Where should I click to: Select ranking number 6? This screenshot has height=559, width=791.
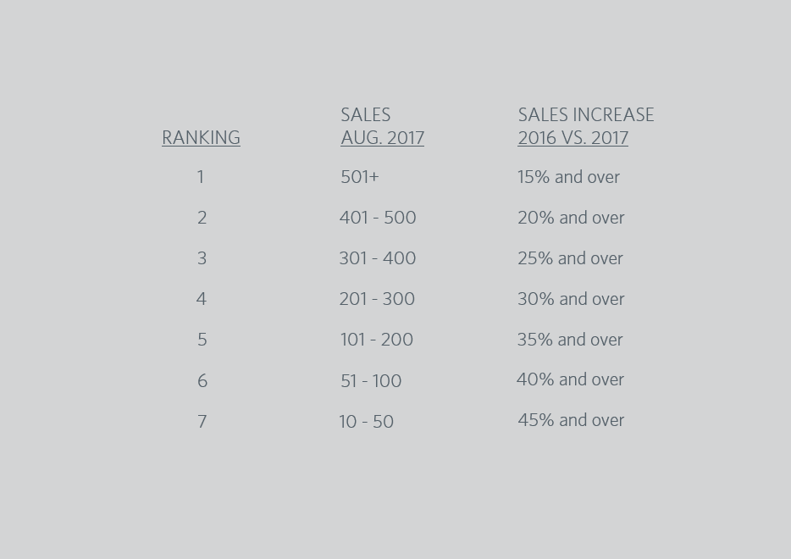(x=202, y=381)
